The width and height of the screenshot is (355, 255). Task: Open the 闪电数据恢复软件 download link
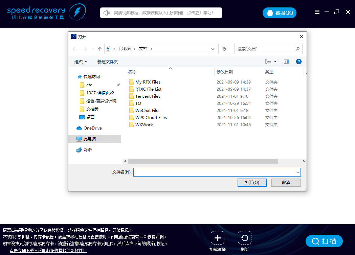point(48,251)
